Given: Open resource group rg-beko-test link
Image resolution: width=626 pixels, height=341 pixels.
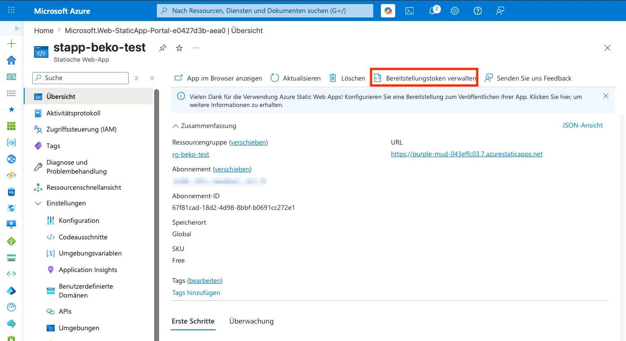Looking at the screenshot, I should pyautogui.click(x=191, y=154).
